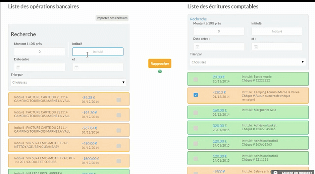Click 'Chèque # 265663563' text
315x174 pixels.
point(257,144)
